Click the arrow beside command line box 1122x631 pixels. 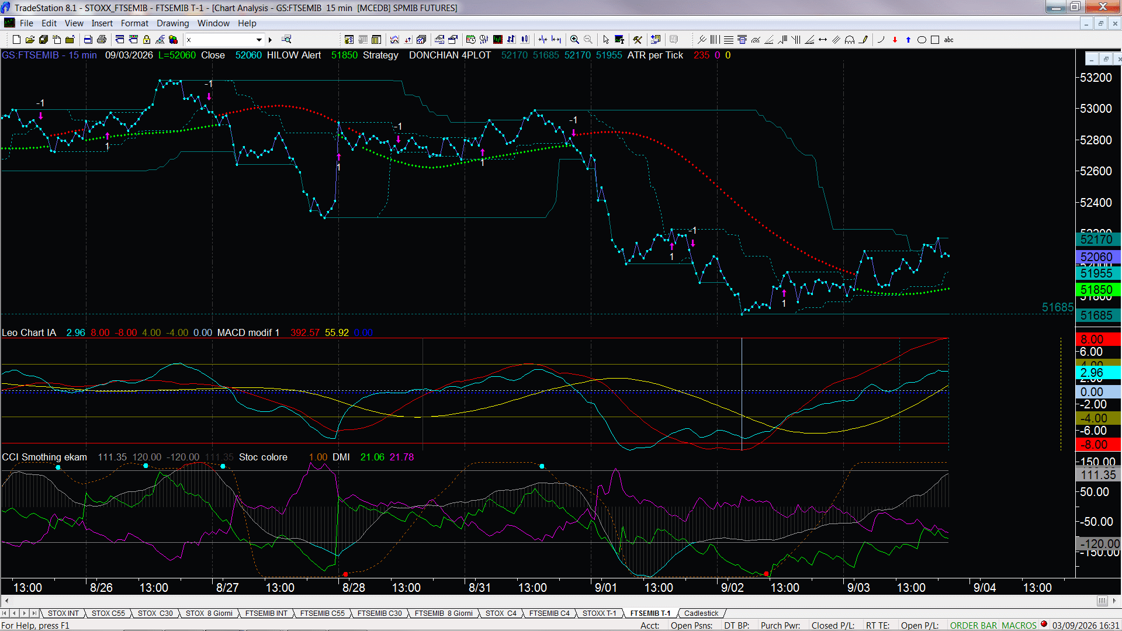pyautogui.click(x=270, y=40)
